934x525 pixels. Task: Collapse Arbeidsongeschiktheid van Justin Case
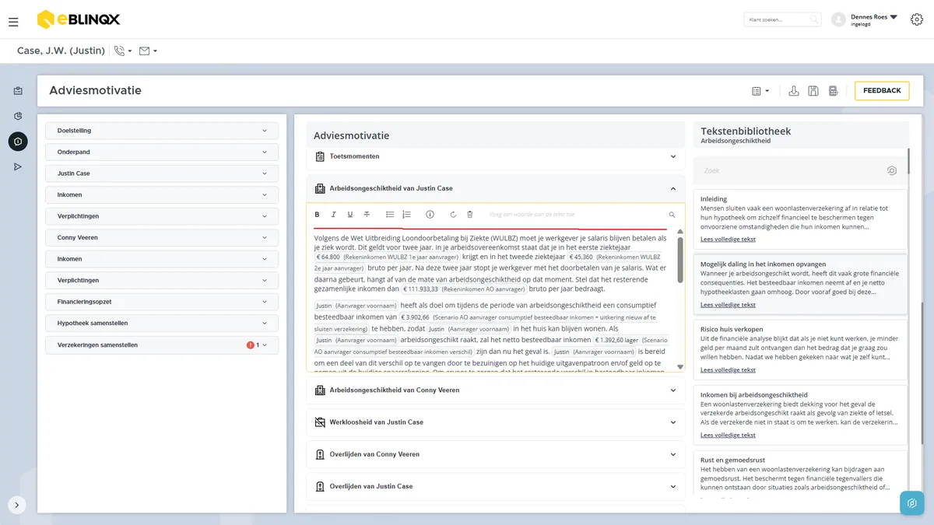pyautogui.click(x=496, y=188)
